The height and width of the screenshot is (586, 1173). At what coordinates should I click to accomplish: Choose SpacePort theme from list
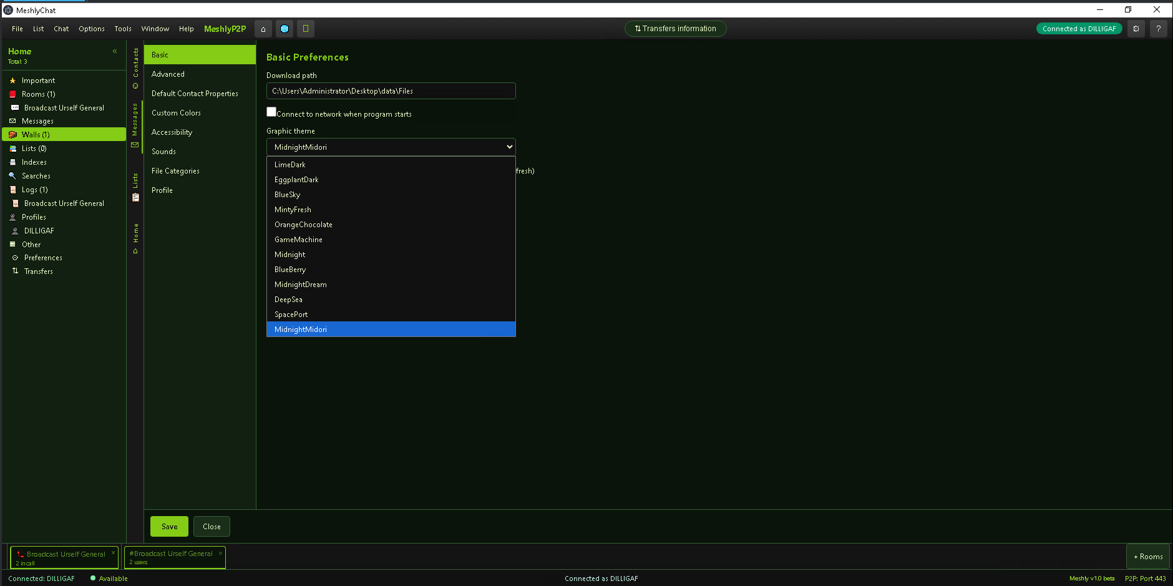tap(391, 315)
